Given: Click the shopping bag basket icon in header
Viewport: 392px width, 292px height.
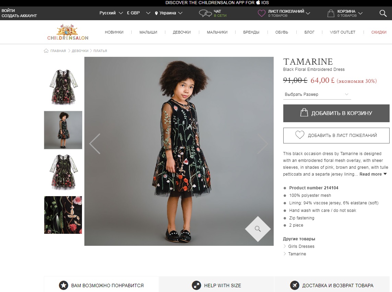Looking at the screenshot, I should (x=331, y=13).
